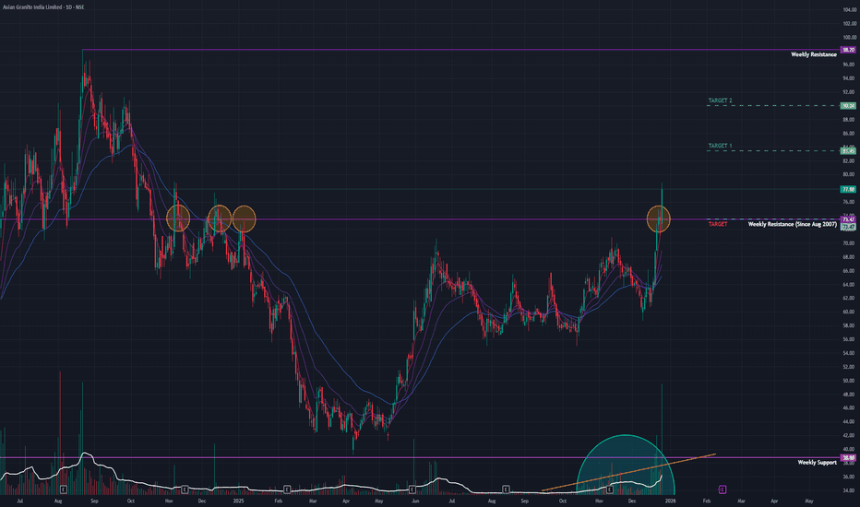860x507 pixels.
Task: Select the orange circle directly above the 2025 label
Action: coord(245,218)
